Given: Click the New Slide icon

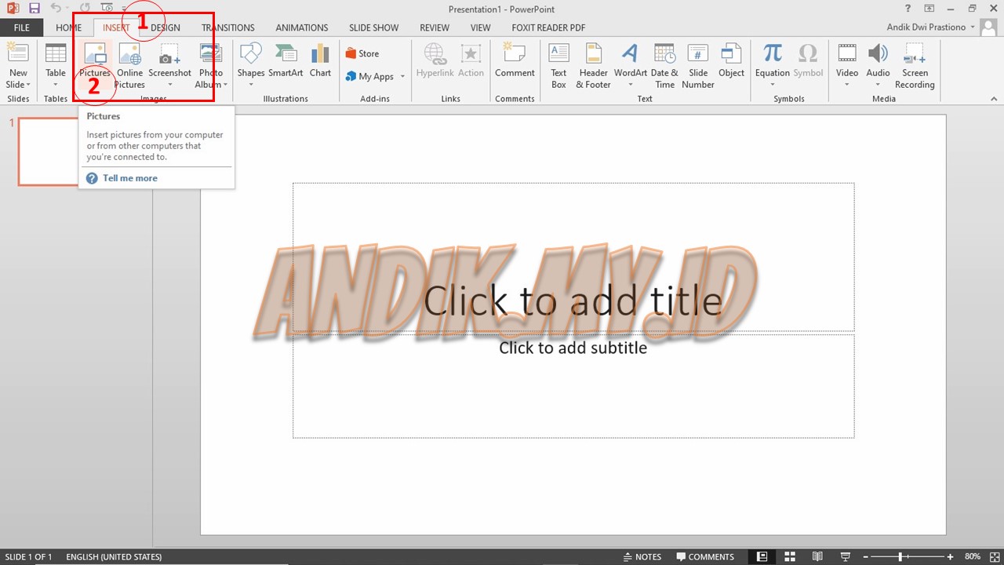Looking at the screenshot, I should pyautogui.click(x=17, y=53).
